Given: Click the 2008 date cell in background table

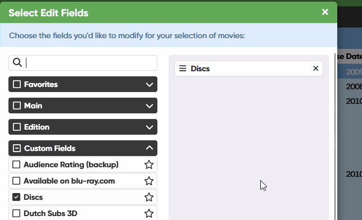Looking at the screenshot, I should click(354, 86).
